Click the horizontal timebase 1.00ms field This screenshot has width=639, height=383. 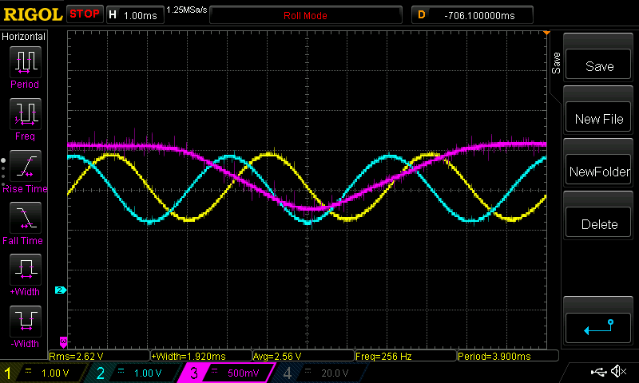click(135, 15)
